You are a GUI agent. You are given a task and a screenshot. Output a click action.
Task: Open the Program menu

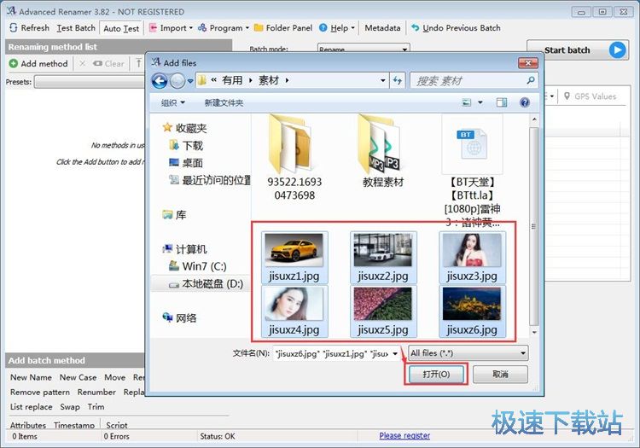point(225,28)
